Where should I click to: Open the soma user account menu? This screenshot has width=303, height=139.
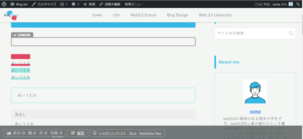[x=273, y=4]
